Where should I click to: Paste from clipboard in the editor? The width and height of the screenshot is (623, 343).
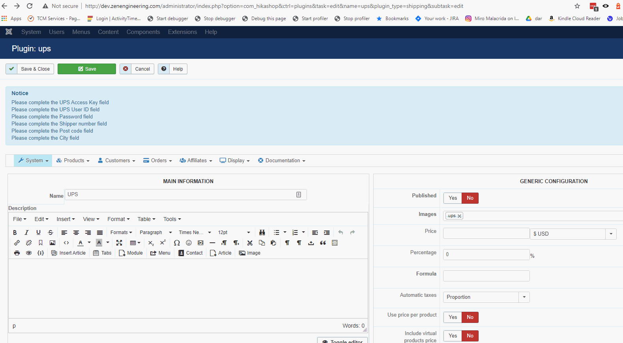(x=273, y=243)
